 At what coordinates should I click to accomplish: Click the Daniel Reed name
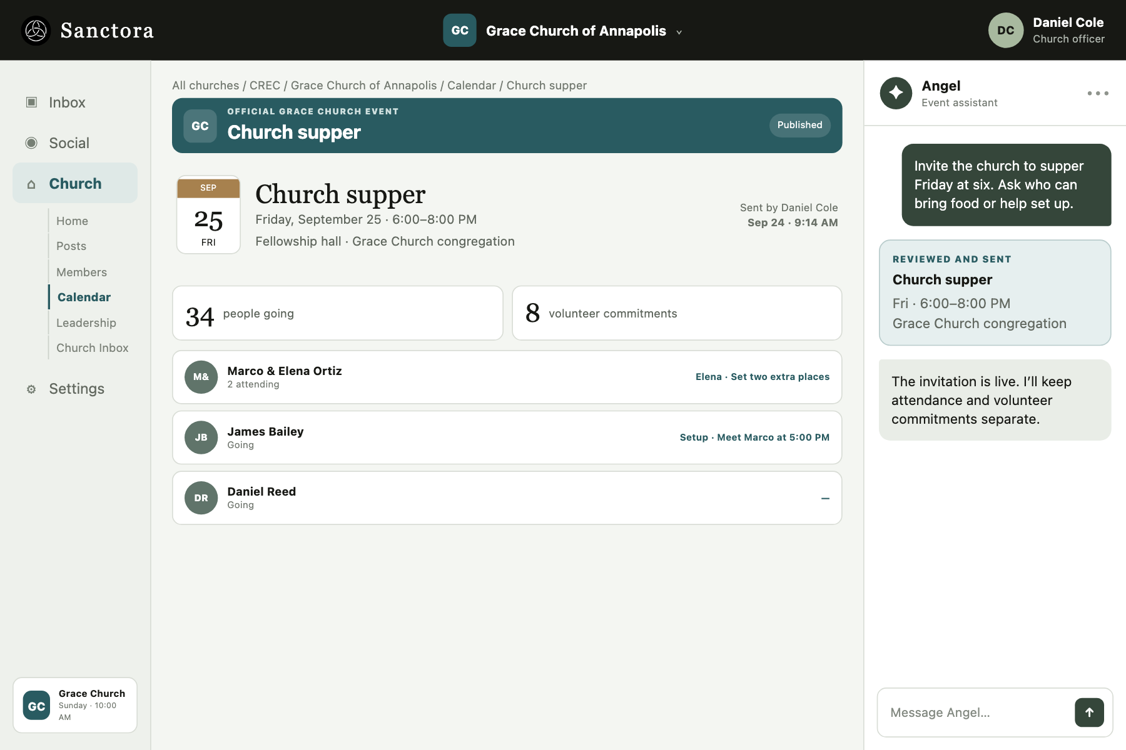(x=261, y=491)
